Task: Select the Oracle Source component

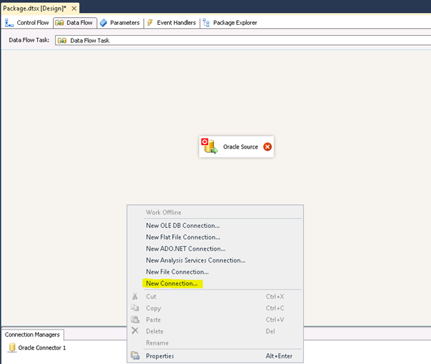Action: point(236,147)
